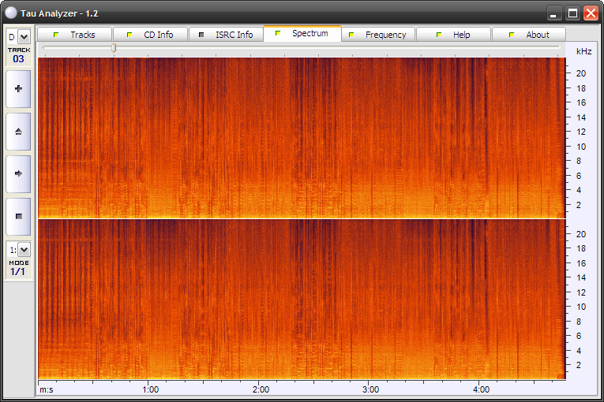604x402 pixels.
Task: Open the CD Info tab
Action: point(150,35)
